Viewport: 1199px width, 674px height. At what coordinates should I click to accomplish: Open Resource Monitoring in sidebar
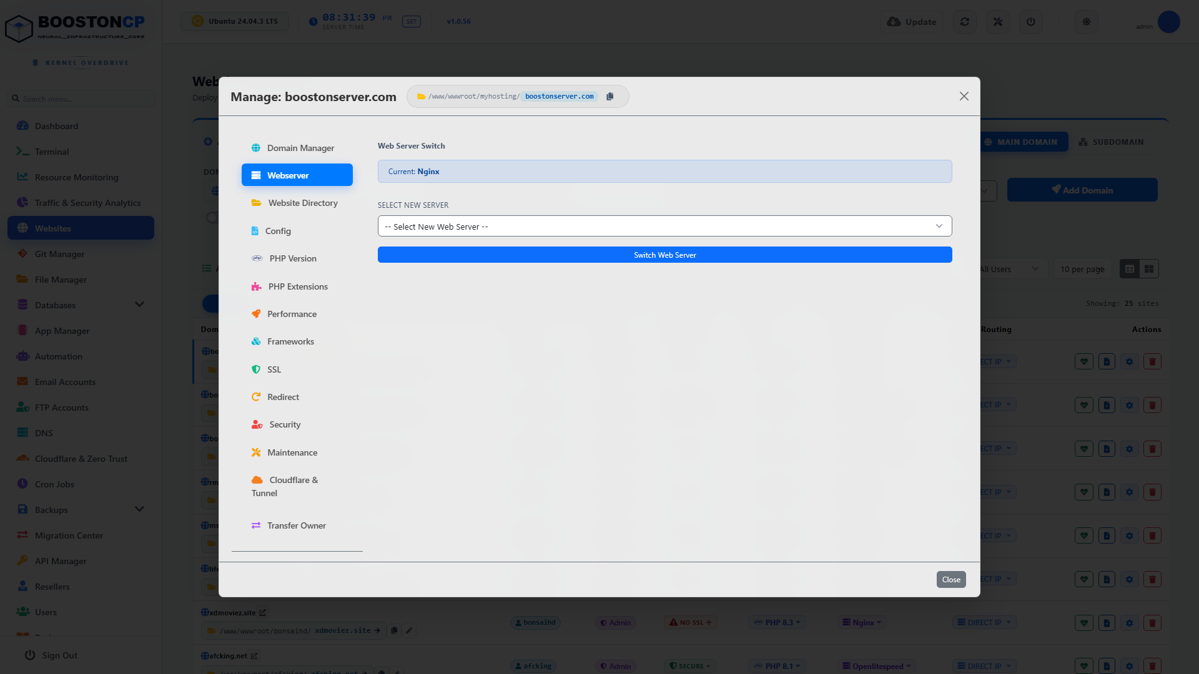81,177
